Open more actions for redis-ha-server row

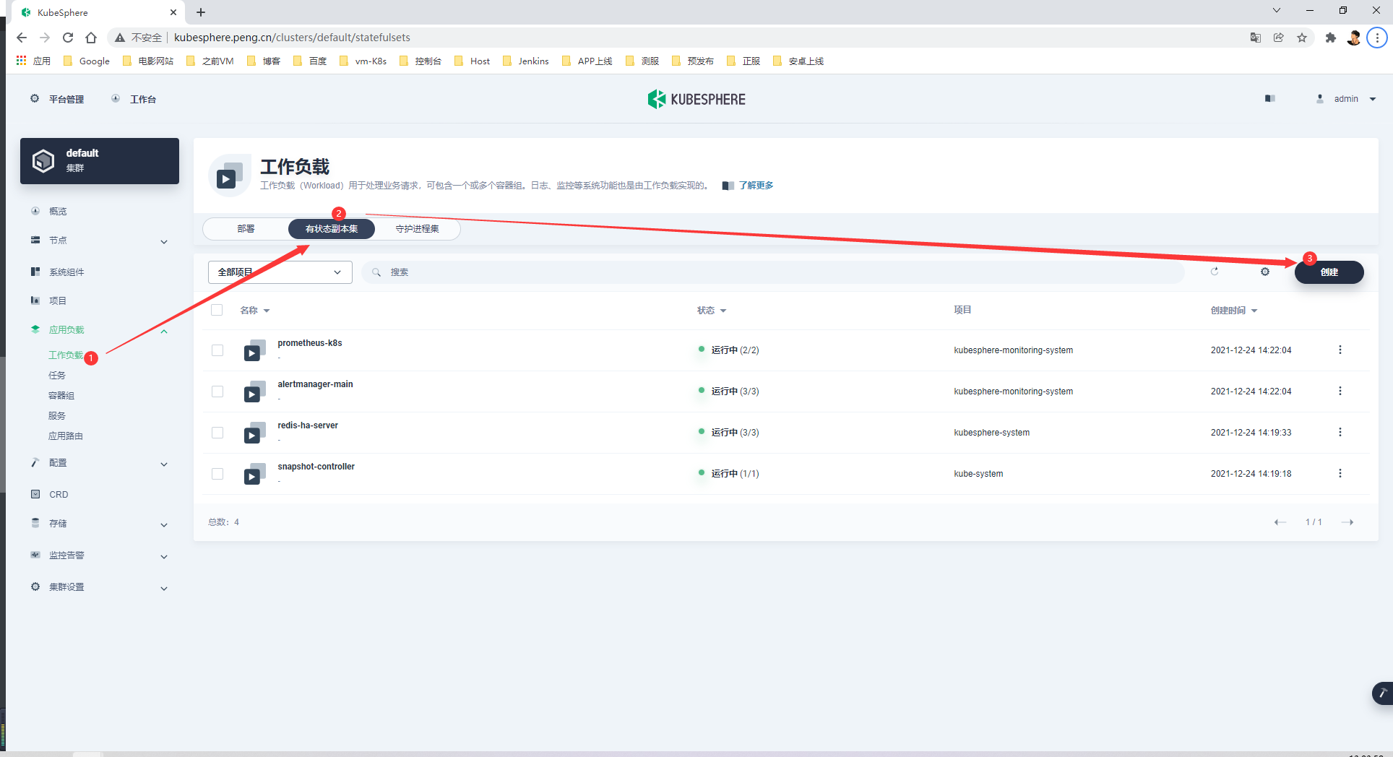tap(1340, 432)
